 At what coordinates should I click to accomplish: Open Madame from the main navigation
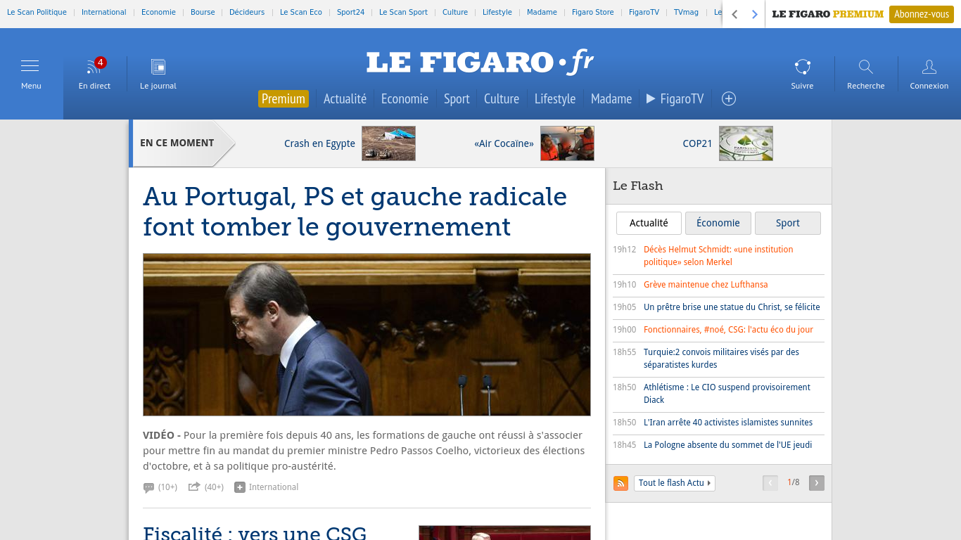coord(611,98)
